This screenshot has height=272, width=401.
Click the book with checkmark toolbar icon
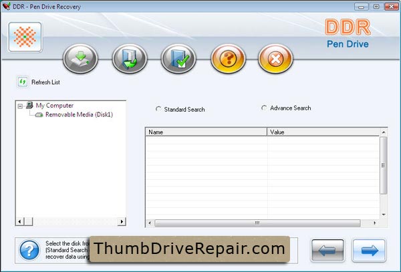pyautogui.click(x=178, y=59)
